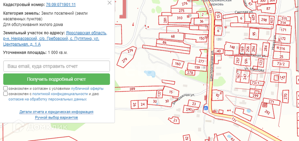The image size is (299, 141).
Task: Select land parcel 316 on map
Action: click(x=282, y=48)
